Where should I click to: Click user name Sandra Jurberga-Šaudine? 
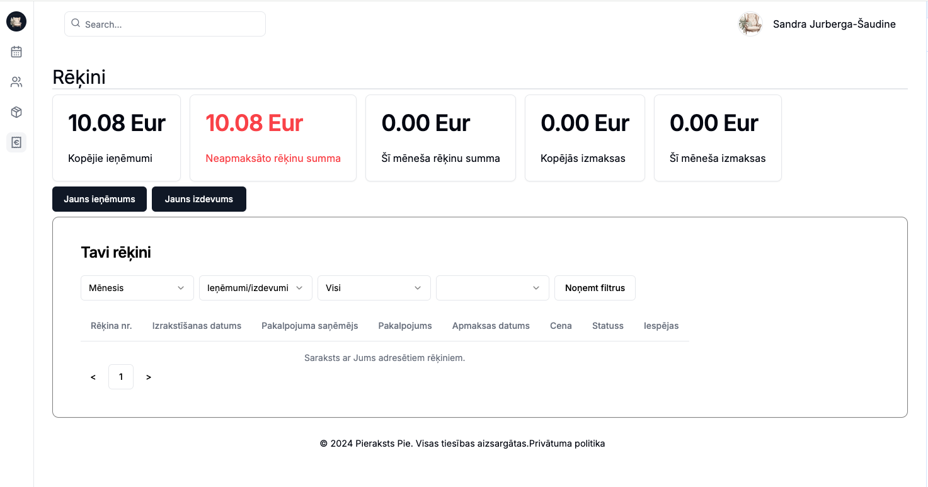tap(834, 24)
